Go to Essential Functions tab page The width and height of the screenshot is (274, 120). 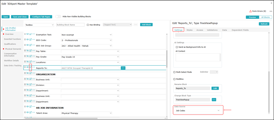[12, 39]
